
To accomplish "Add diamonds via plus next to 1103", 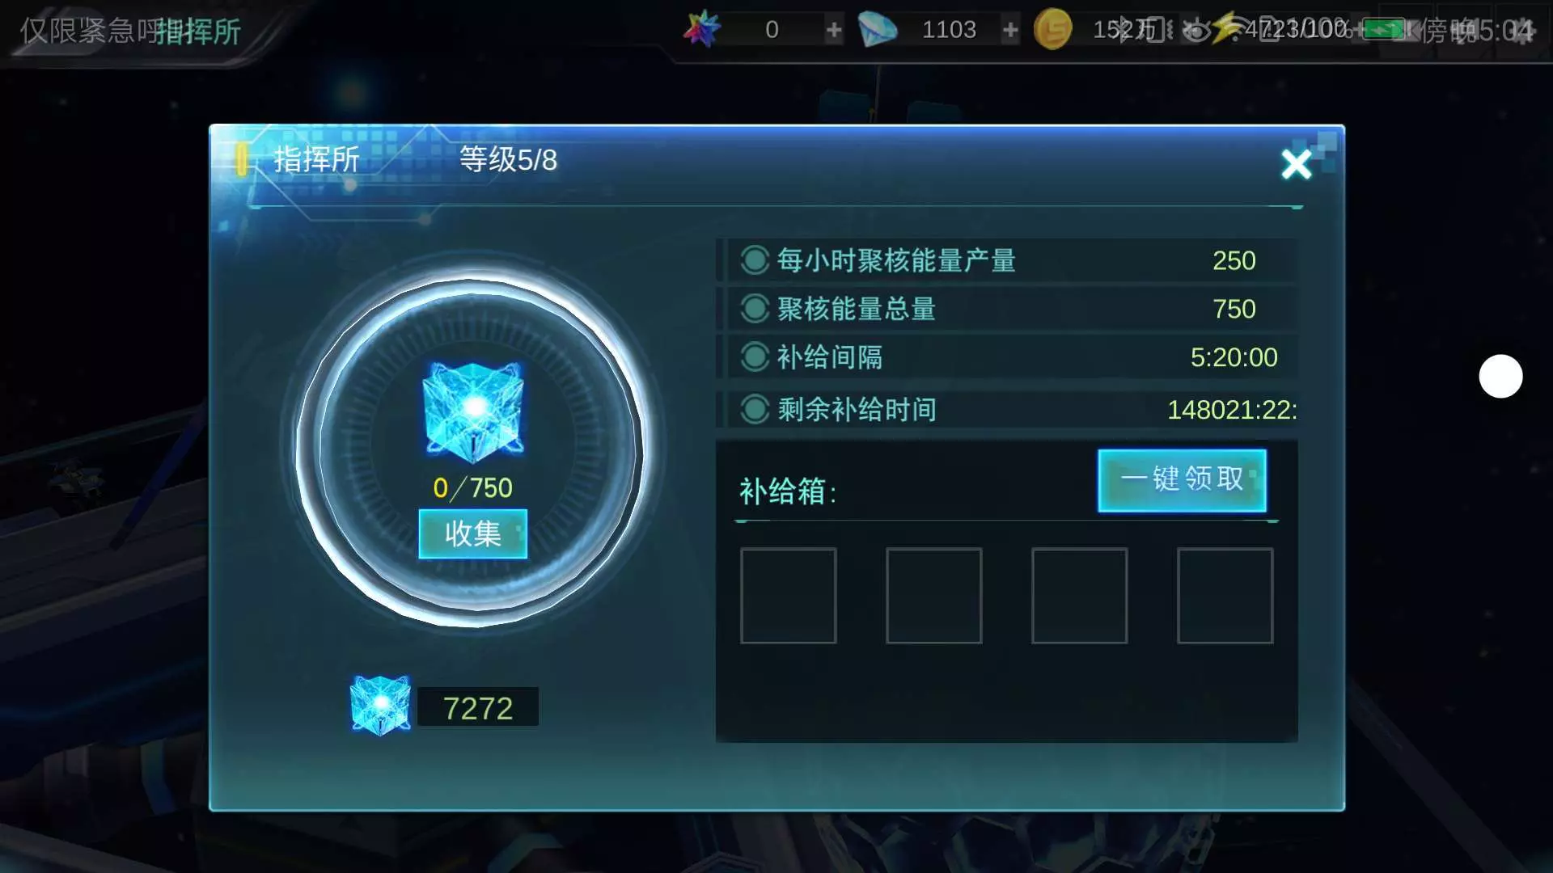I will click(1010, 31).
